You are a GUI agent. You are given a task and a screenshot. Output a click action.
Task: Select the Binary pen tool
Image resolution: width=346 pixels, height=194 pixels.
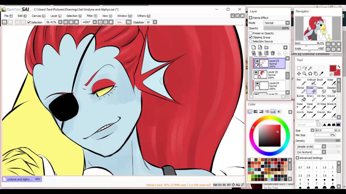coord(311,98)
